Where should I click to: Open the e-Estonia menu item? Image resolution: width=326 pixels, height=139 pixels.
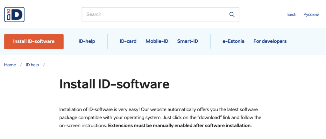[x=233, y=41]
